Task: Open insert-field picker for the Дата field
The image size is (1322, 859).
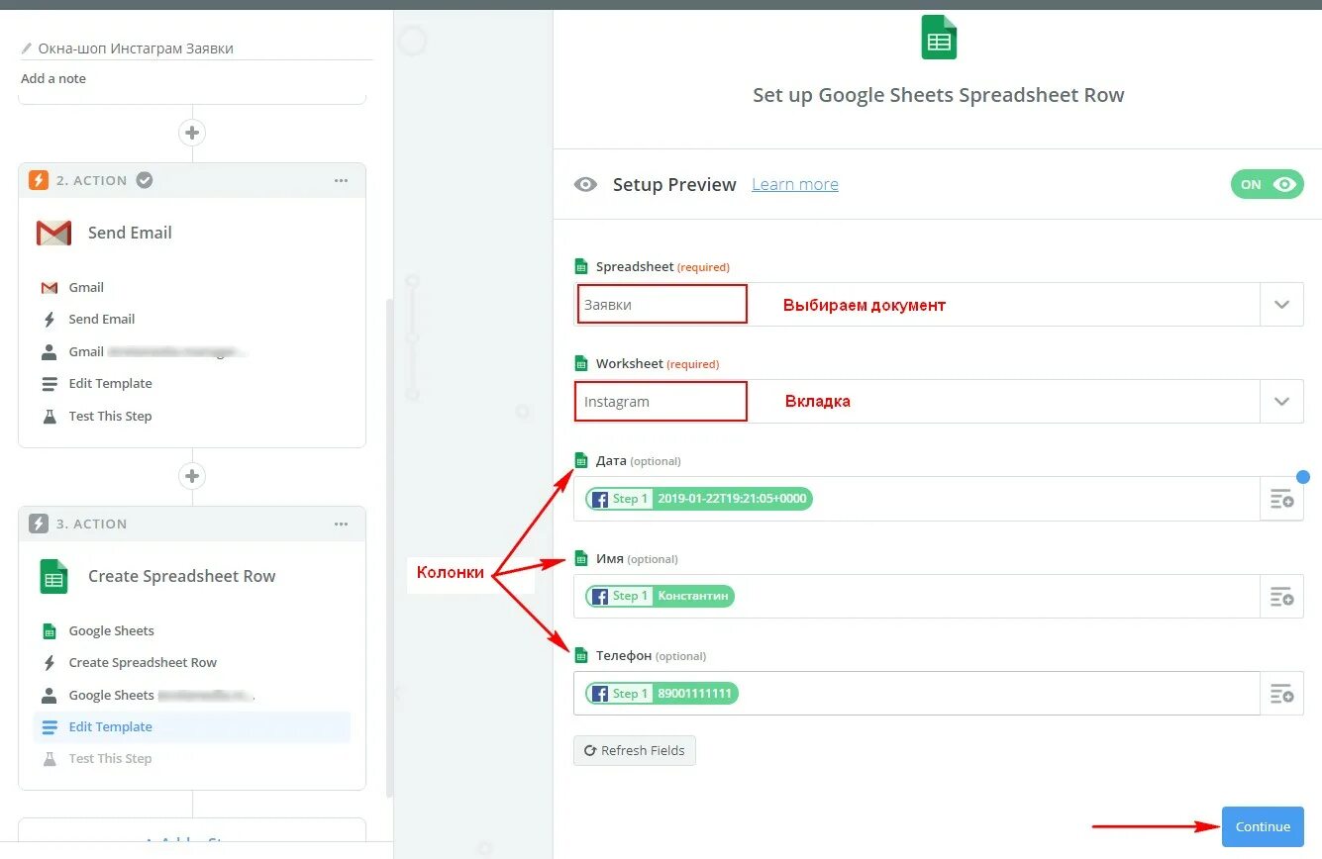Action: [1281, 499]
